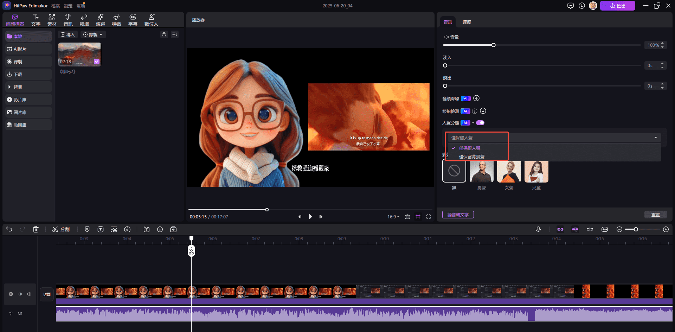Open the crop tool in the player
The image size is (675, 332).
418,217
